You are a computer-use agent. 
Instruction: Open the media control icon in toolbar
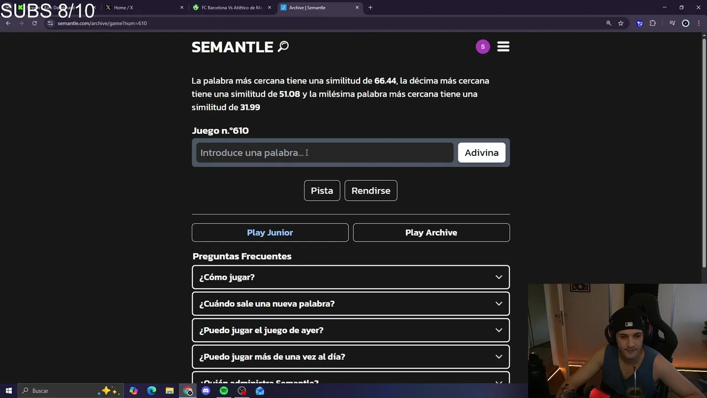tap(672, 23)
